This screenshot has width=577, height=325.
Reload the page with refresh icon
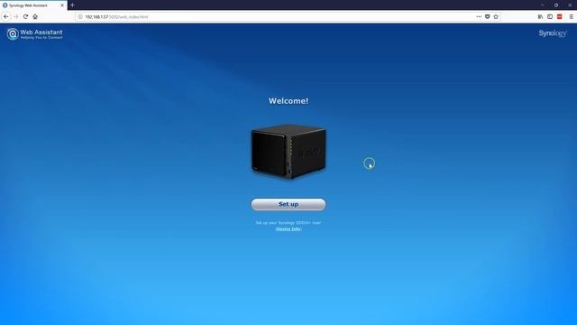coord(25,16)
